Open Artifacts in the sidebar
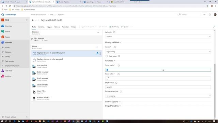The image size is (218, 123). click(x=8, y=76)
